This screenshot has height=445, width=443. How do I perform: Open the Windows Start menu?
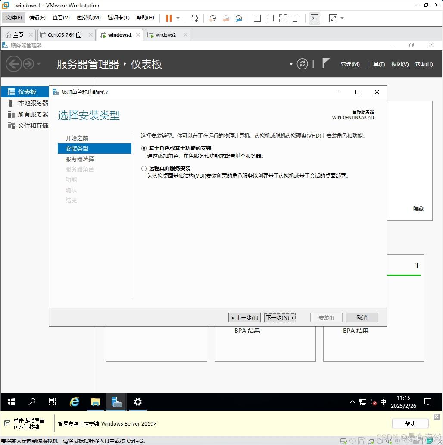tap(11, 402)
